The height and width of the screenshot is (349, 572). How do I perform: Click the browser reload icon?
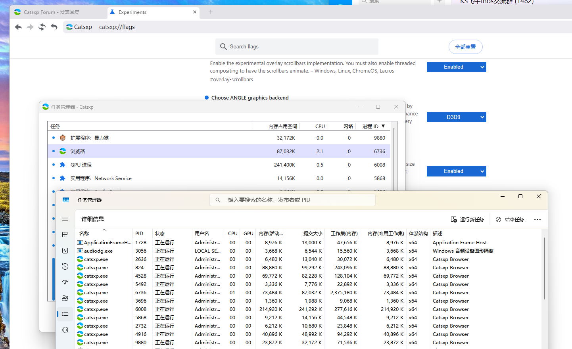42,27
